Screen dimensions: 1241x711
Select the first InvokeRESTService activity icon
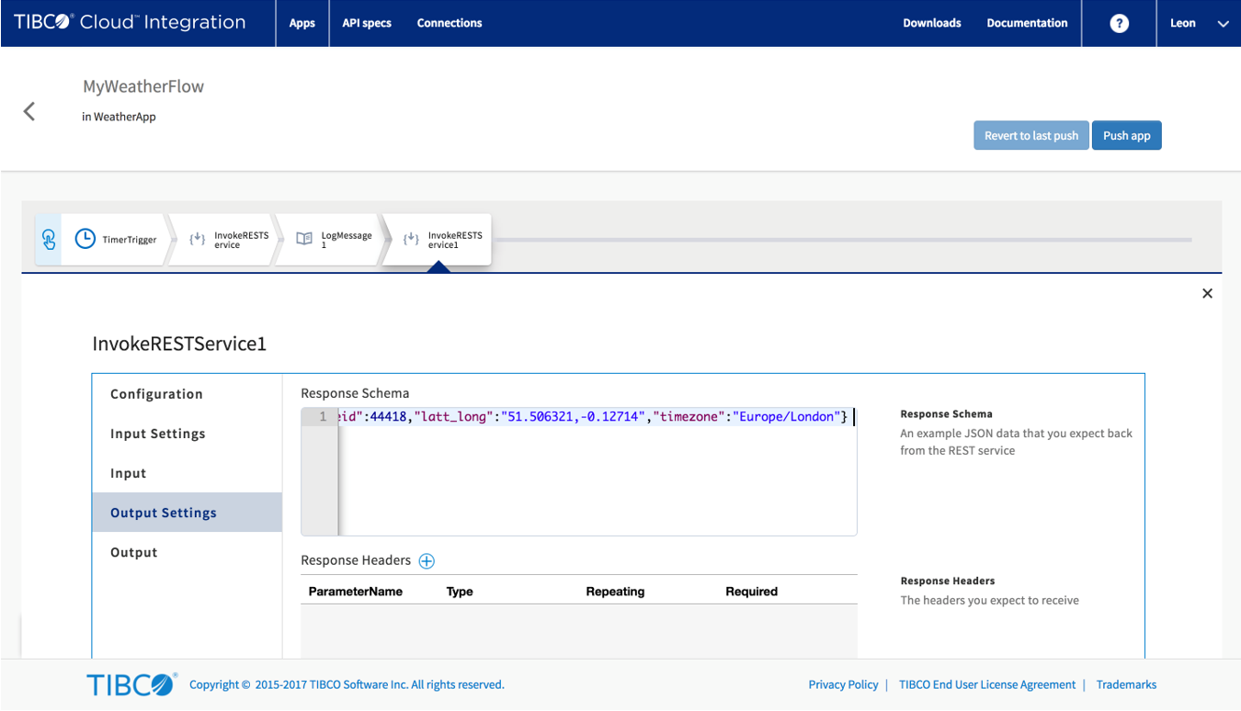(x=197, y=239)
